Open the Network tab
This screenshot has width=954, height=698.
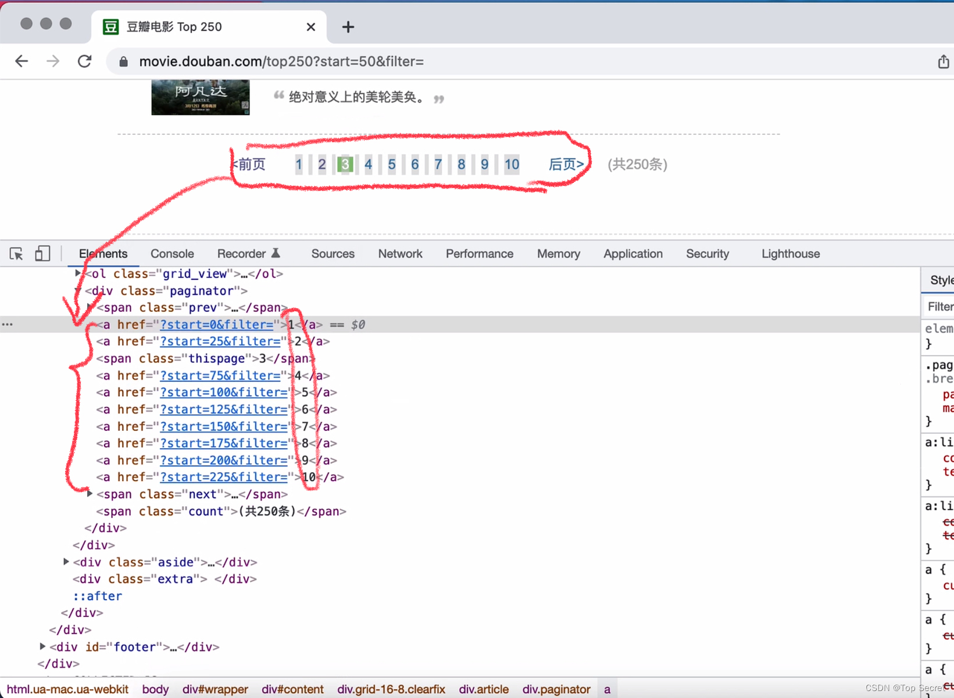400,254
